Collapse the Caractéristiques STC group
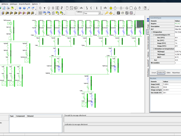This screenshot has width=181, height=136. 153,35
